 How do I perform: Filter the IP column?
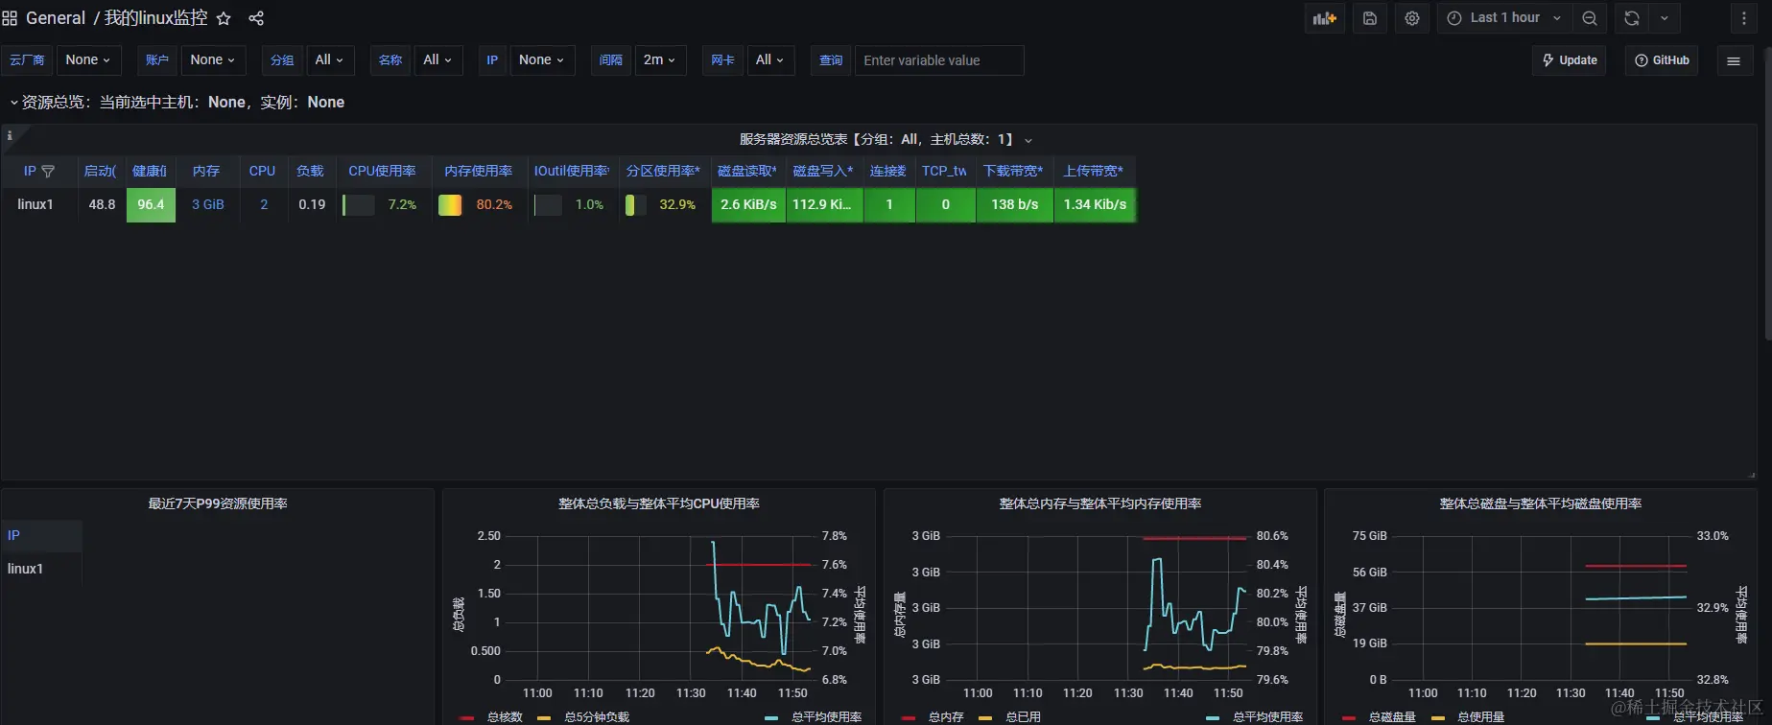48,171
